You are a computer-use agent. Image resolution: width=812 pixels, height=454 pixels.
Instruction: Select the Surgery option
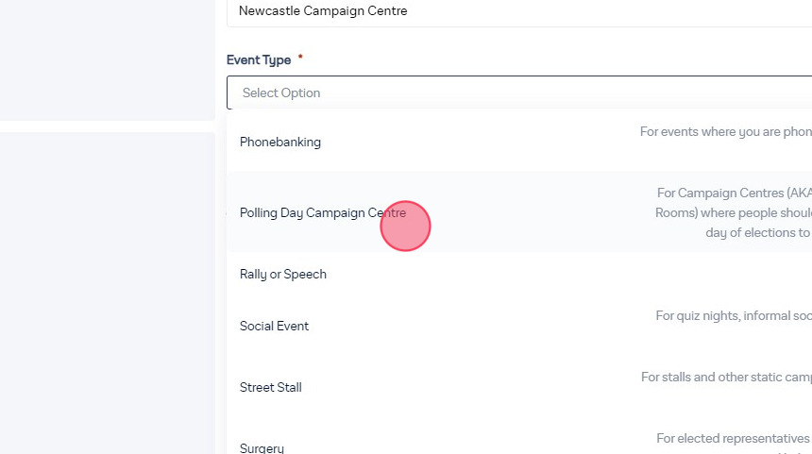coord(262,448)
